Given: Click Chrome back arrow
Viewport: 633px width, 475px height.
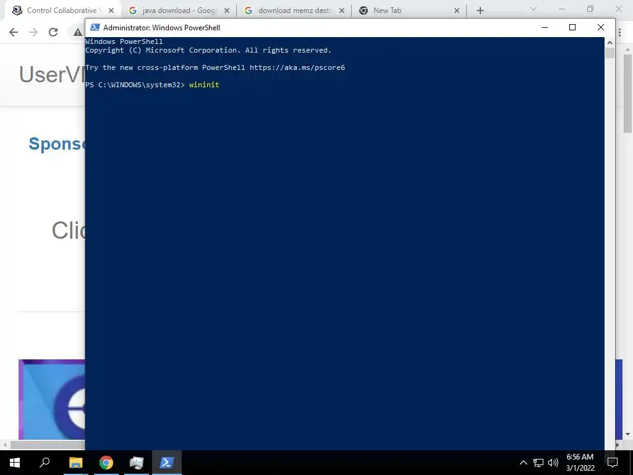Looking at the screenshot, I should tap(14, 32).
